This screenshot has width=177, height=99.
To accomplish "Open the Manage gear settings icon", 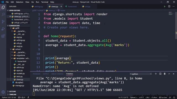I will pyautogui.click(x=3, y=92).
